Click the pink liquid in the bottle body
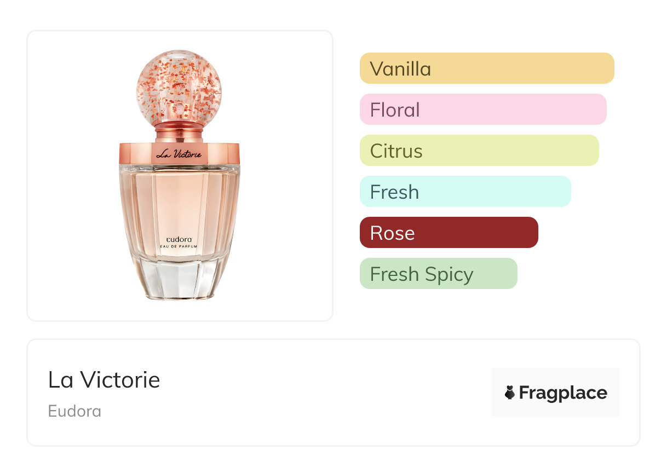The image size is (667, 473). click(179, 203)
